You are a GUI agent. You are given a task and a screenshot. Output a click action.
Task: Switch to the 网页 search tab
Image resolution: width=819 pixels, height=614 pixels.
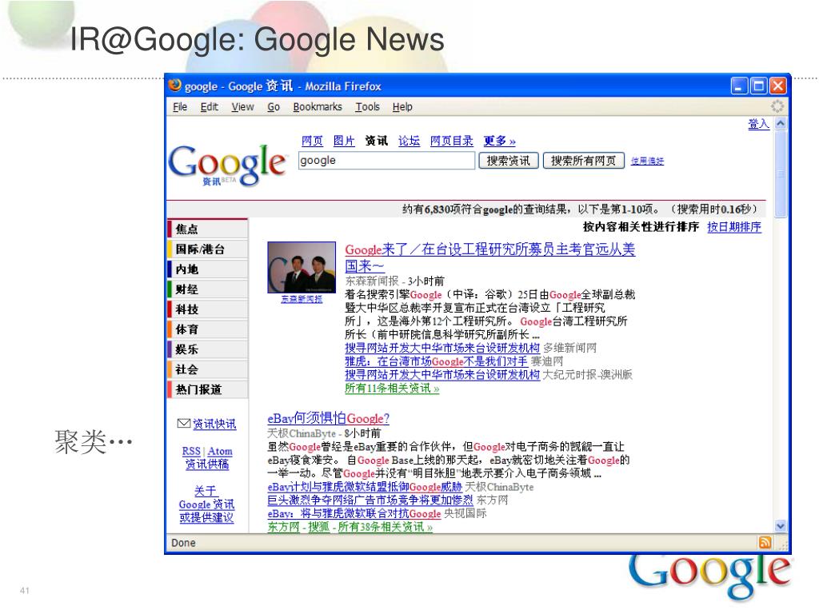(313, 141)
